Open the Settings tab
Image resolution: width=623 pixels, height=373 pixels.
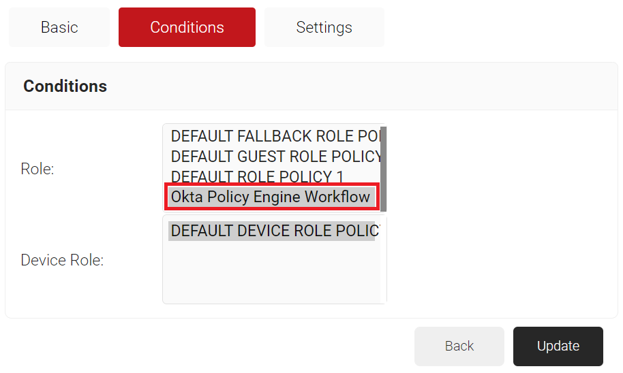tap(324, 27)
